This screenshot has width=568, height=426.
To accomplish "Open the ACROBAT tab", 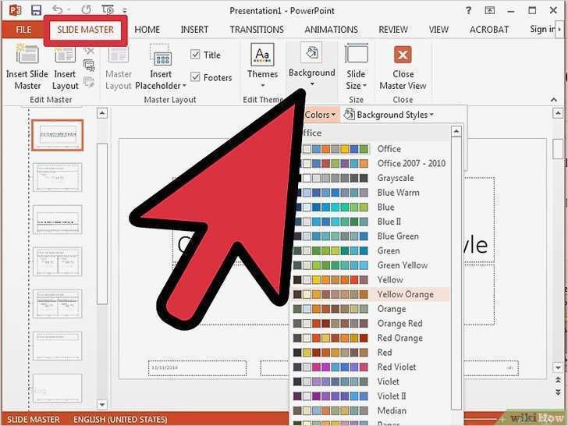I will pos(489,30).
